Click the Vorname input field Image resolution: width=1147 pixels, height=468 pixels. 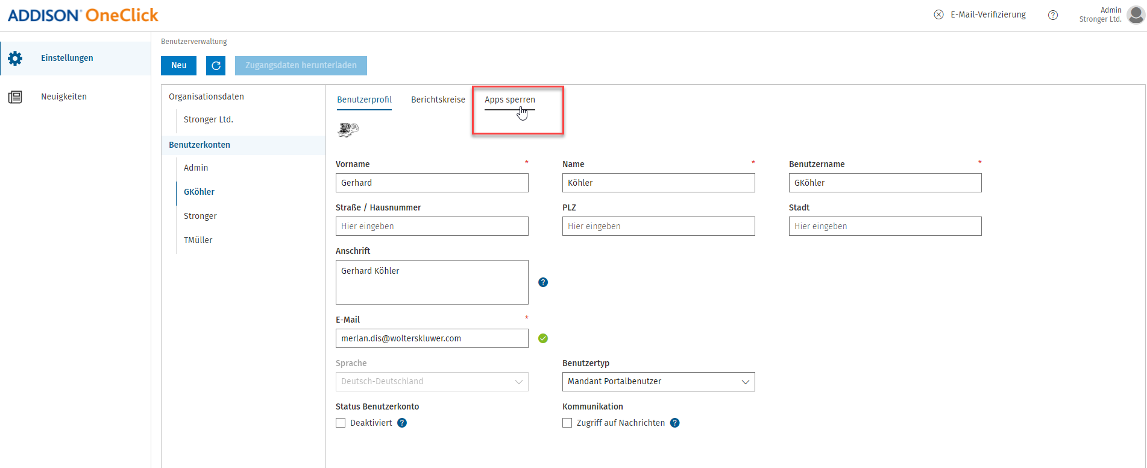point(432,183)
